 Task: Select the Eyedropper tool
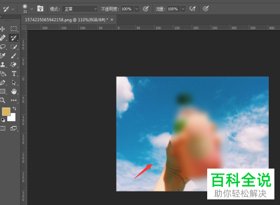[3, 55]
